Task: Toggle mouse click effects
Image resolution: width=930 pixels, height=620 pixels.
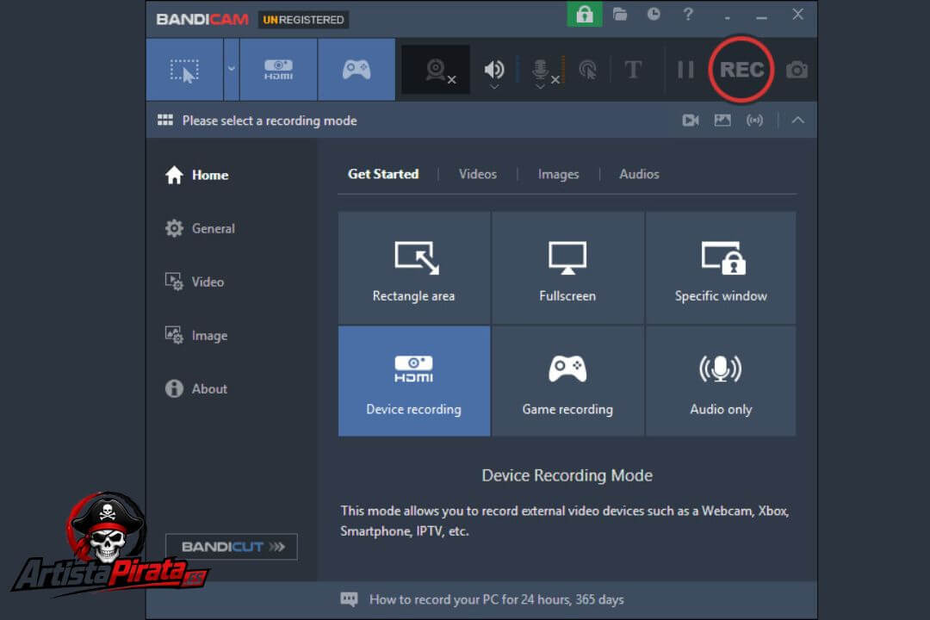Action: coord(588,70)
